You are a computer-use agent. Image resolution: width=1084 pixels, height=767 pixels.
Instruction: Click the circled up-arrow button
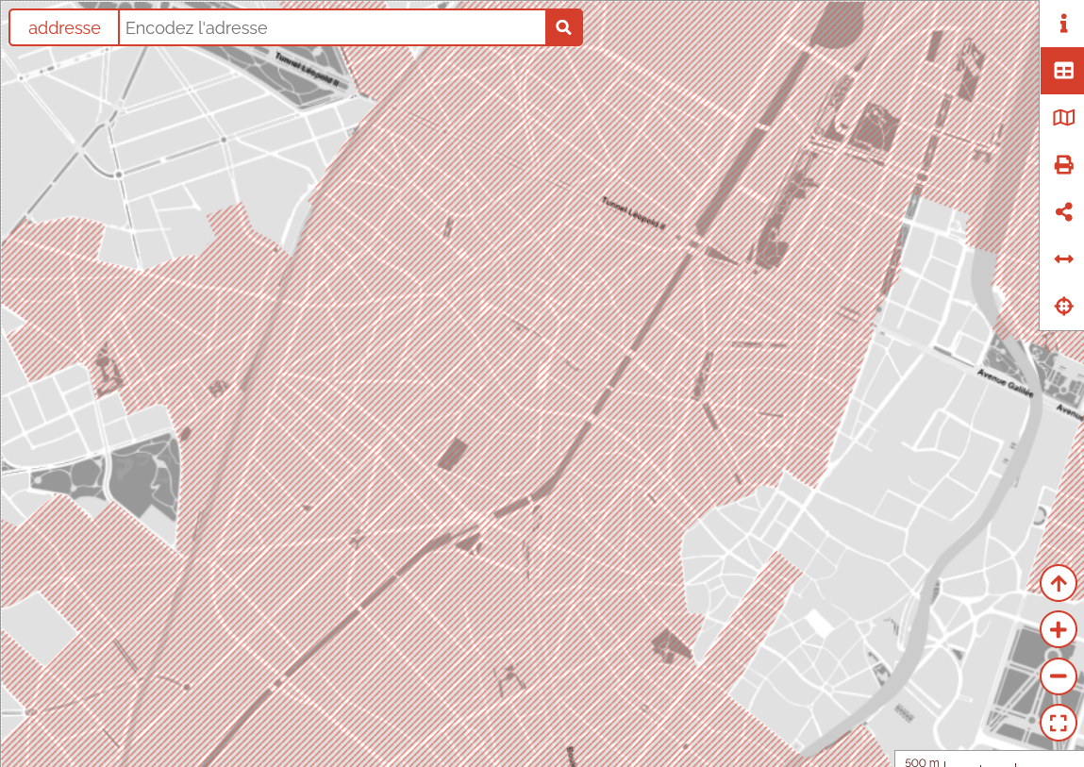[x=1059, y=584]
